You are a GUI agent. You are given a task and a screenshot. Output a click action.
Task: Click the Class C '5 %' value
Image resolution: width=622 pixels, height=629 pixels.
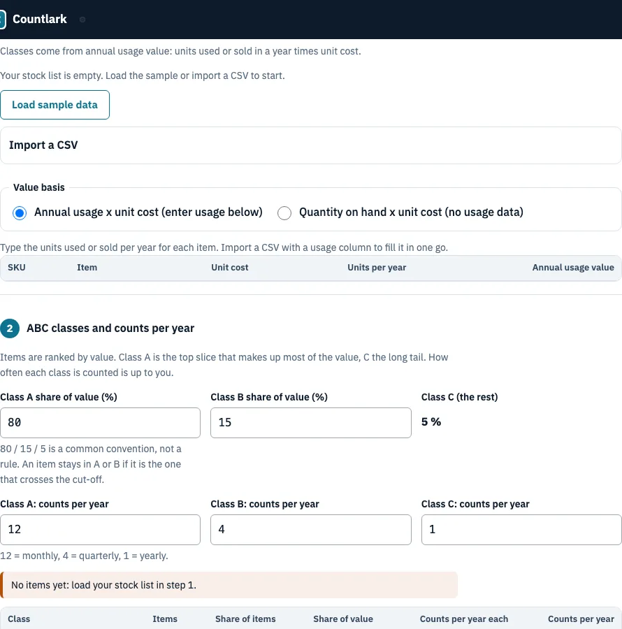coord(431,421)
